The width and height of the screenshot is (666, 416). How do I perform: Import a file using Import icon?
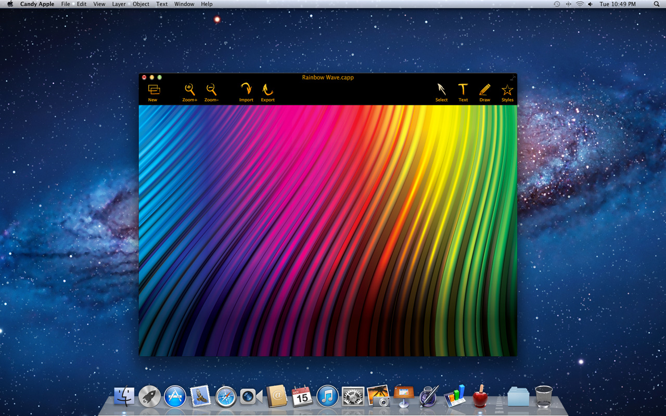tap(246, 93)
